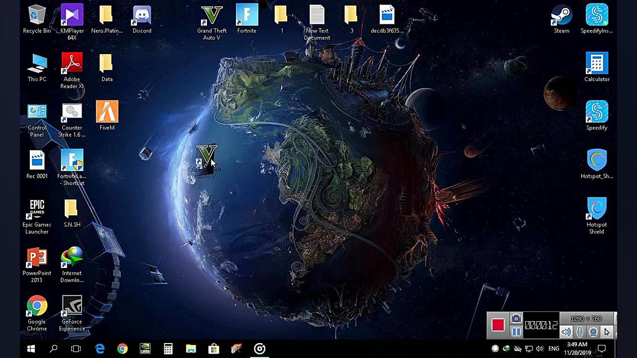637x358 pixels.
Task: Open the taskbar search
Action: pyautogui.click(x=53, y=349)
